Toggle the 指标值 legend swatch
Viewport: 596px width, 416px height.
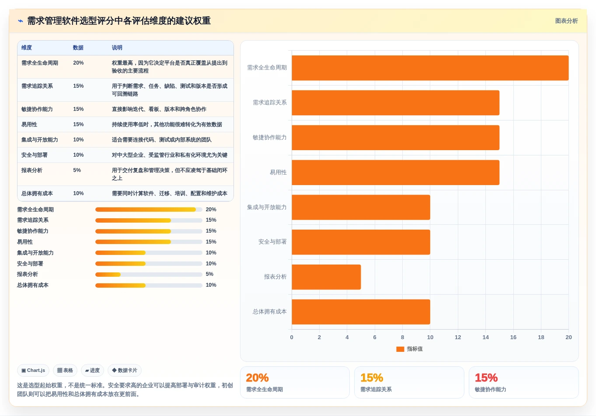coord(400,349)
